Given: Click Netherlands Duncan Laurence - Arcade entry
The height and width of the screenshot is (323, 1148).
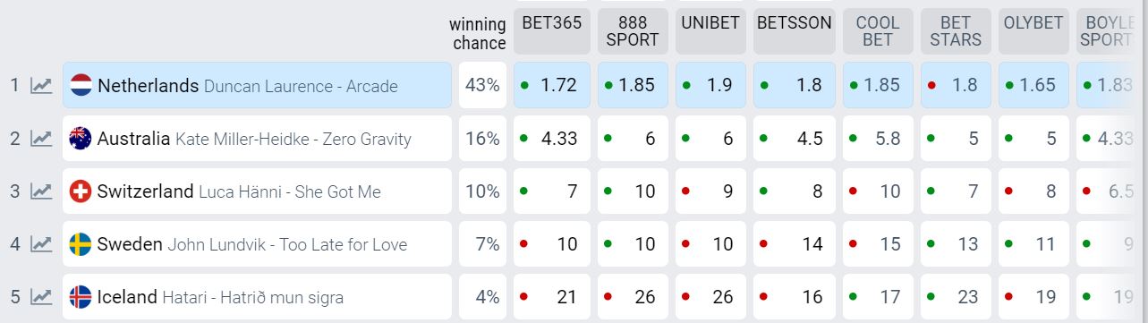Looking at the screenshot, I should tap(257, 86).
